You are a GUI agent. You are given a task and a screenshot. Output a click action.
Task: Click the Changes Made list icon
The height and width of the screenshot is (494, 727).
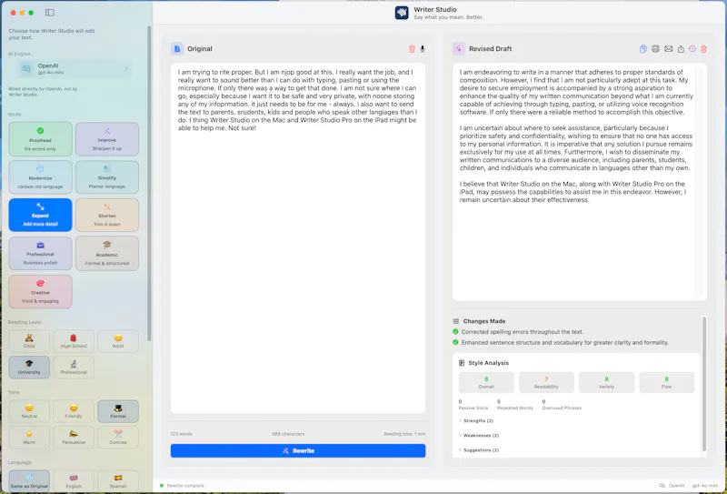456,321
